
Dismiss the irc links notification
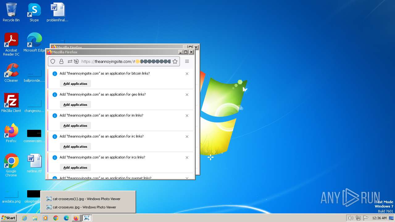coord(187,137)
